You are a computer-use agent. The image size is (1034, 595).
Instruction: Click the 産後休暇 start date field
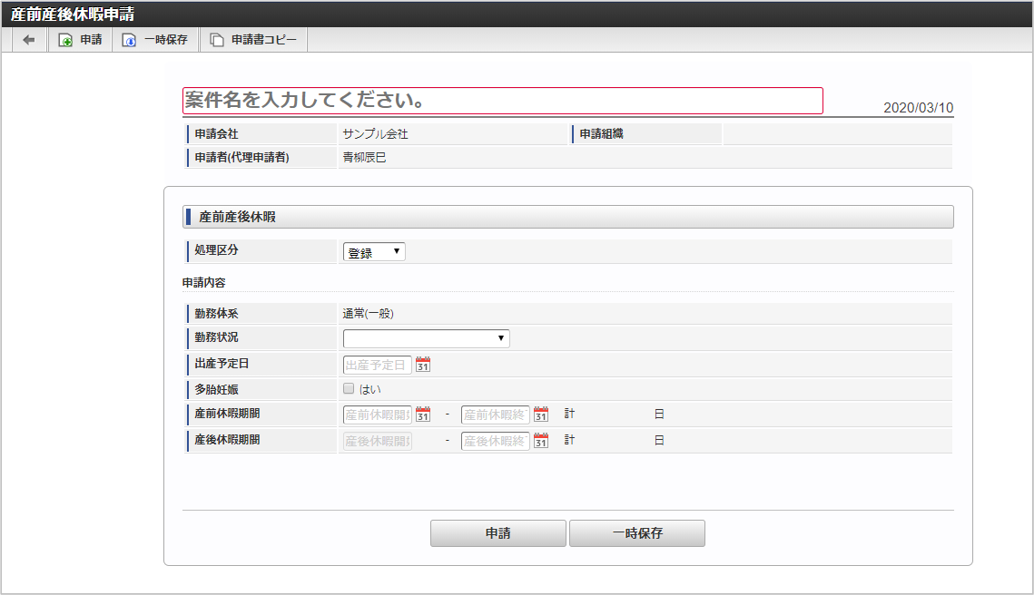(377, 441)
